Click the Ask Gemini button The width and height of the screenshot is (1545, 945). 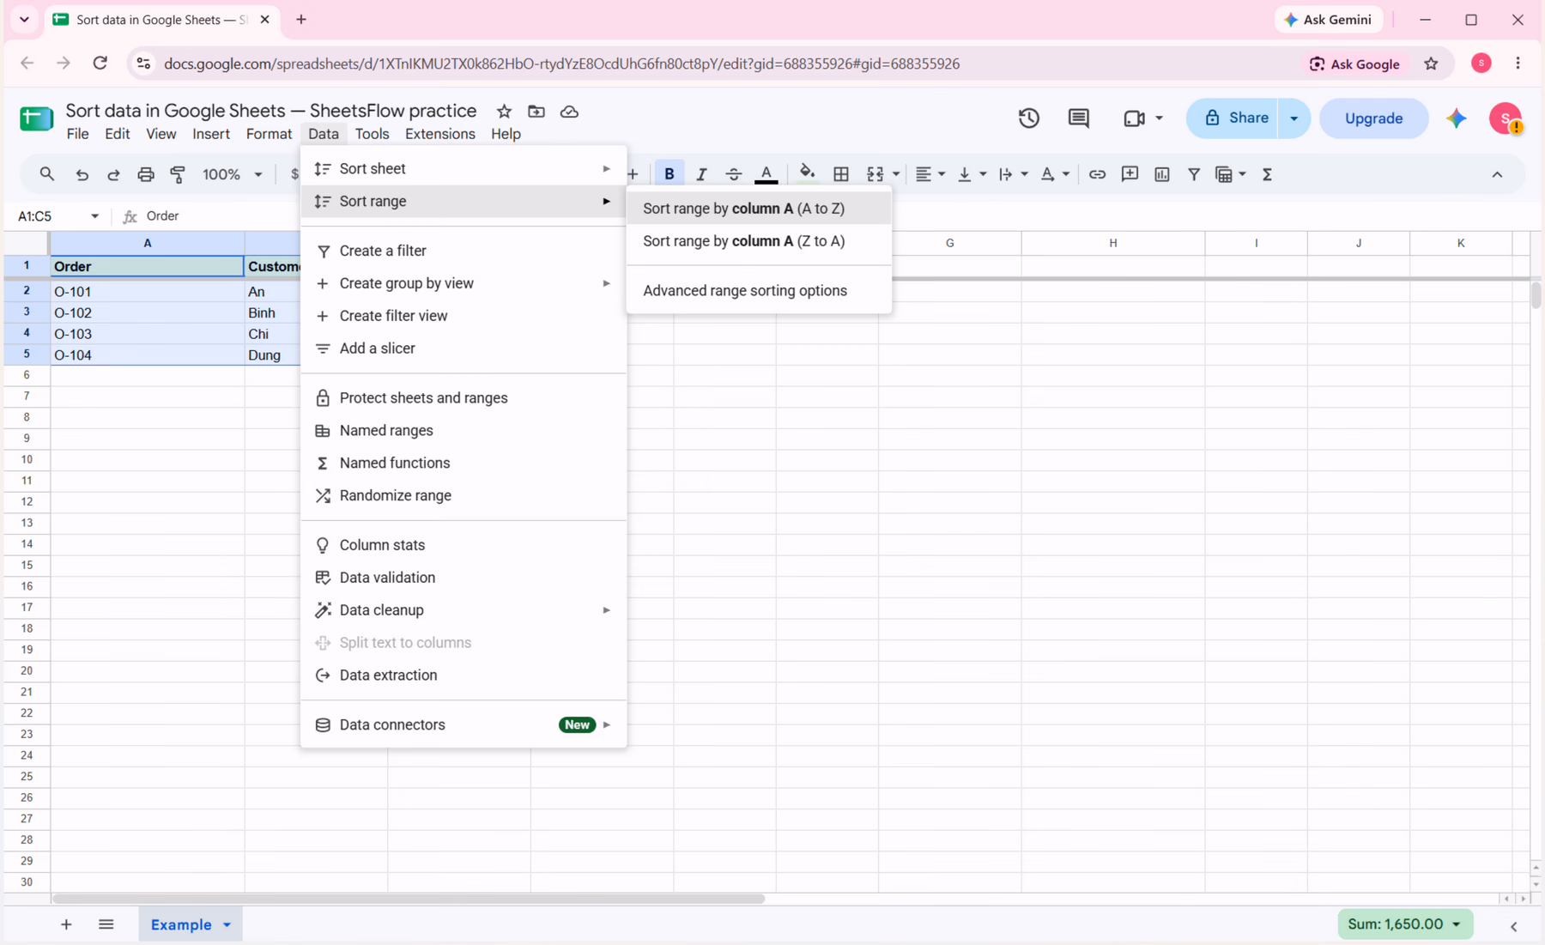(x=1328, y=20)
